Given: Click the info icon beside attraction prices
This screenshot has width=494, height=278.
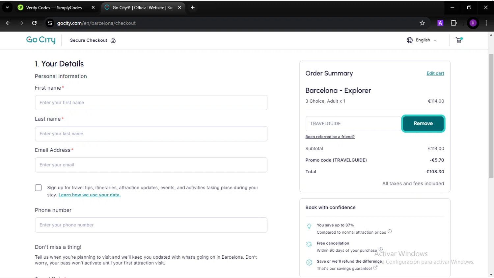Looking at the screenshot, I should (x=390, y=231).
